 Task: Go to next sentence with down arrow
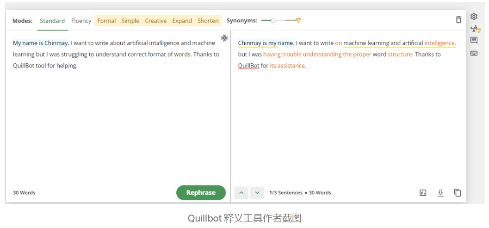[x=257, y=193]
